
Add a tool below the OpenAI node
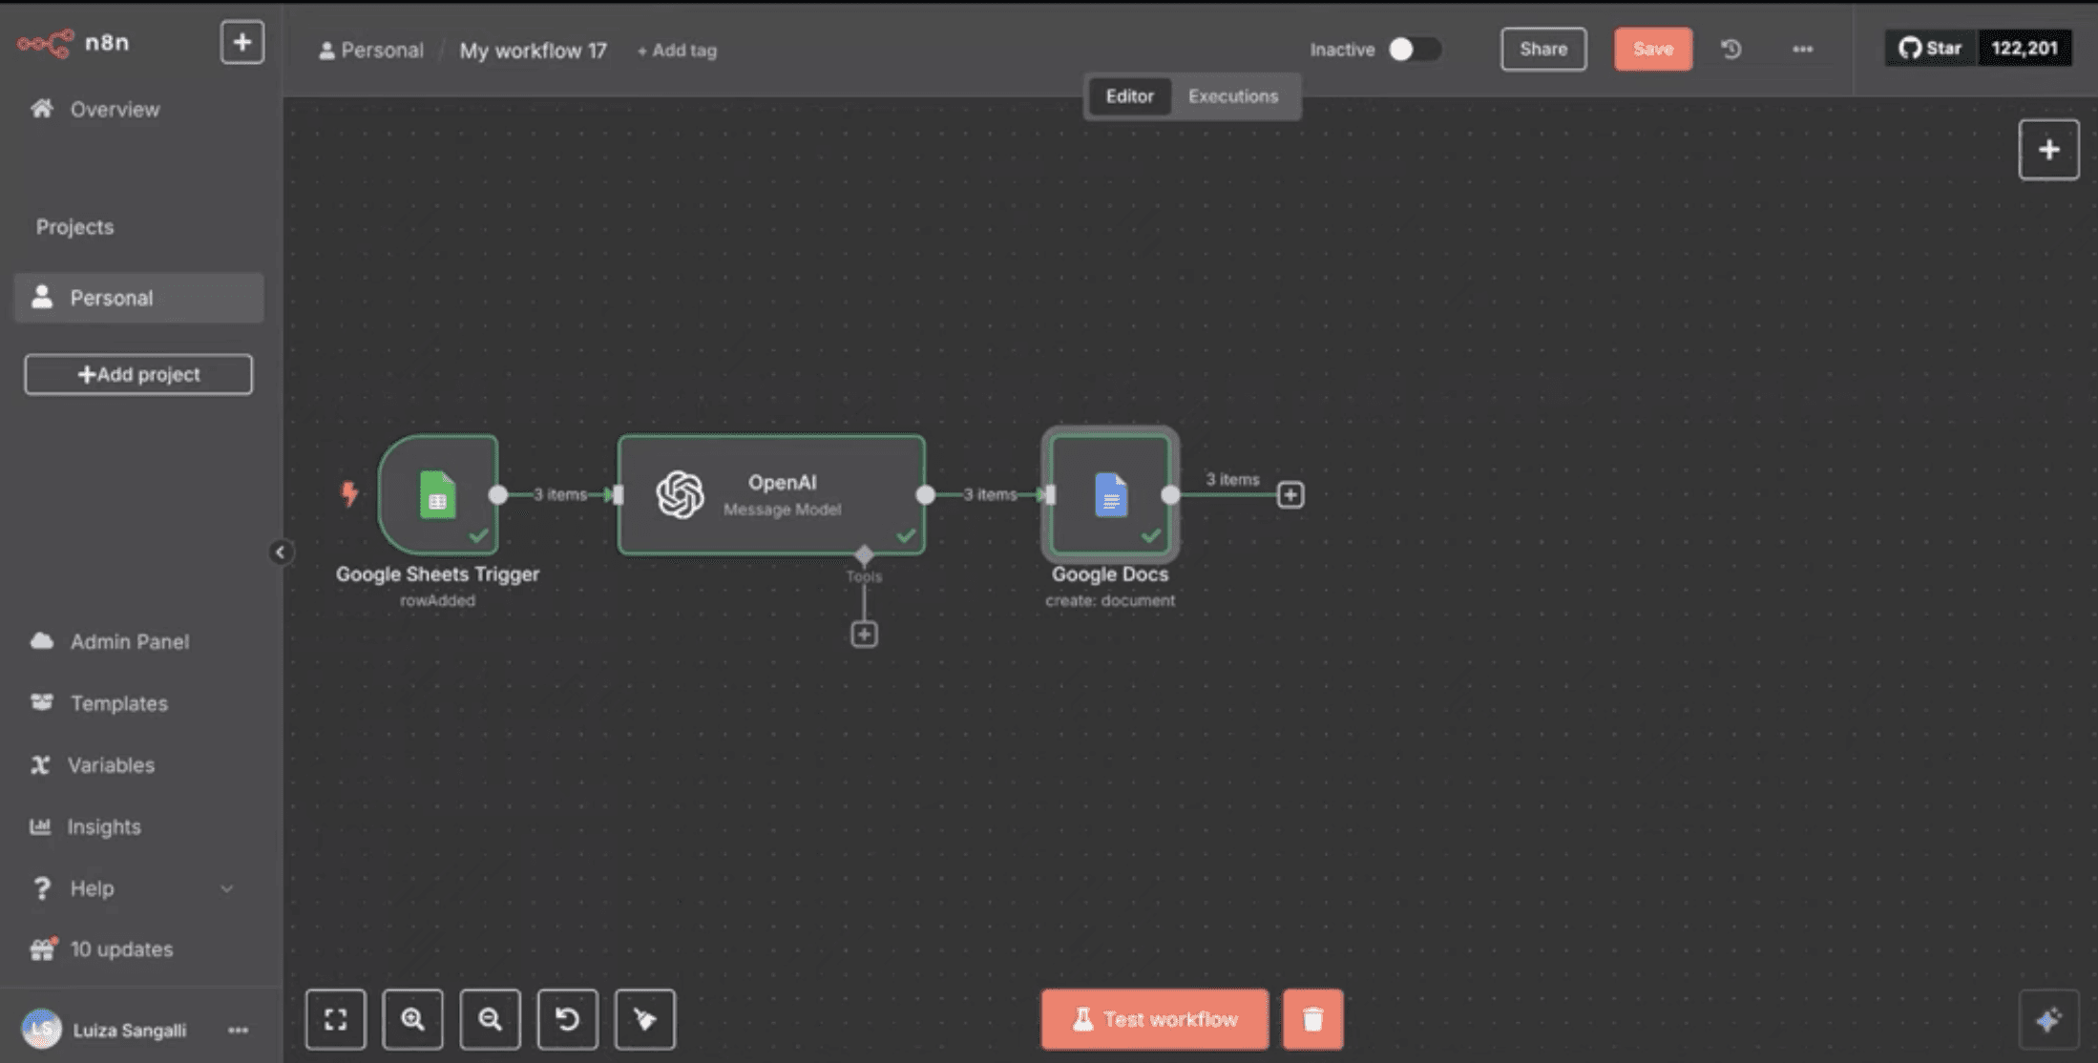coord(864,635)
